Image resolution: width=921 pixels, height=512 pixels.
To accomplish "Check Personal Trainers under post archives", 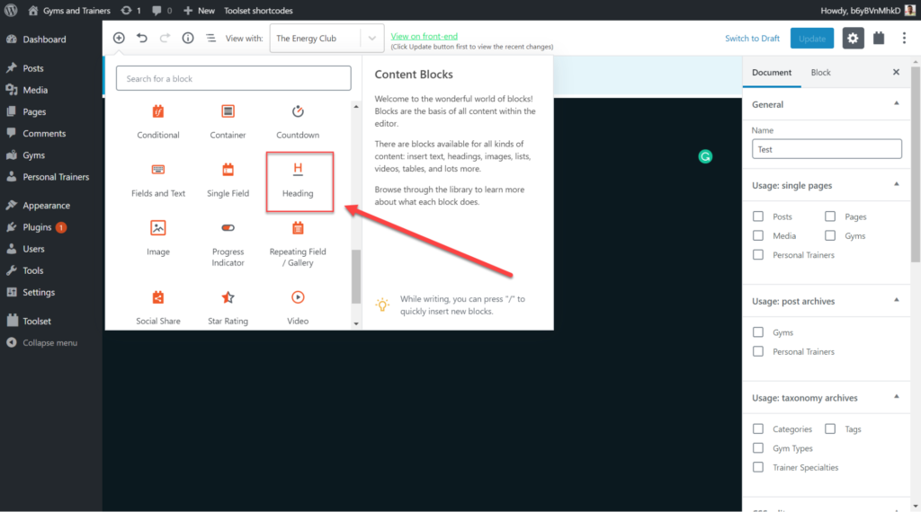I will [758, 352].
